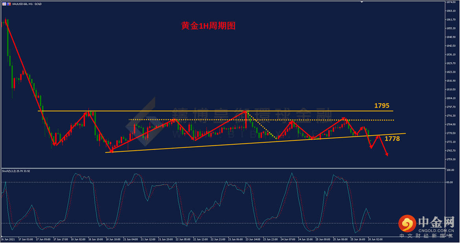Click the 1772.10 price axis label
Screen dimensions: 460x243
(x=451, y=142)
